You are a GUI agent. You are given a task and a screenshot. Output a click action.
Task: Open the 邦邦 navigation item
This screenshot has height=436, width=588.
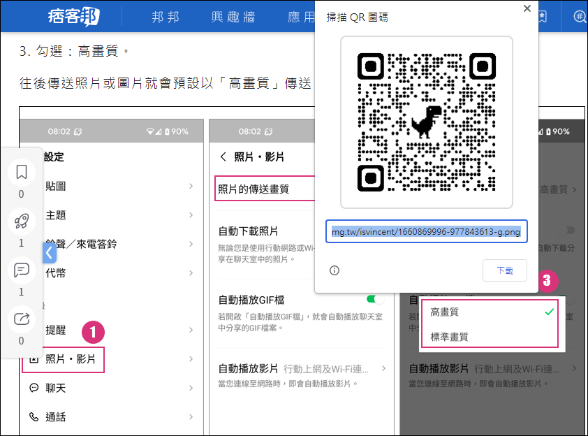pos(166,17)
